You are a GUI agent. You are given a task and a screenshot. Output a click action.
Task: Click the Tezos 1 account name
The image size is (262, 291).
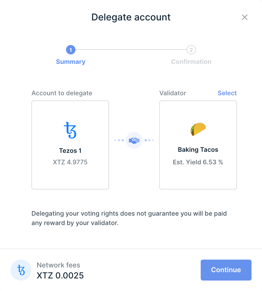(70, 151)
